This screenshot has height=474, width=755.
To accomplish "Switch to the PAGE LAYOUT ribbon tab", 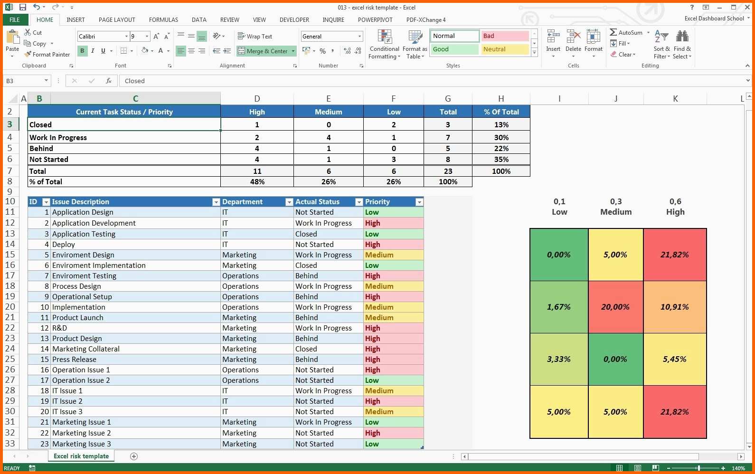I will click(117, 20).
